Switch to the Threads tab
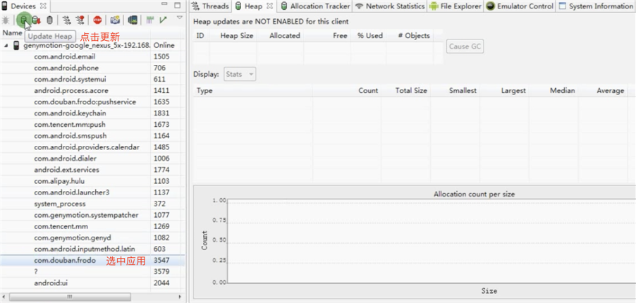Image resolution: width=636 pixels, height=303 pixels. click(209, 6)
